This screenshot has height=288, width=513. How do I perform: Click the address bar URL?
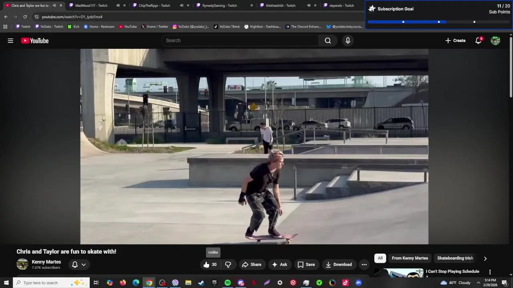coord(72,17)
